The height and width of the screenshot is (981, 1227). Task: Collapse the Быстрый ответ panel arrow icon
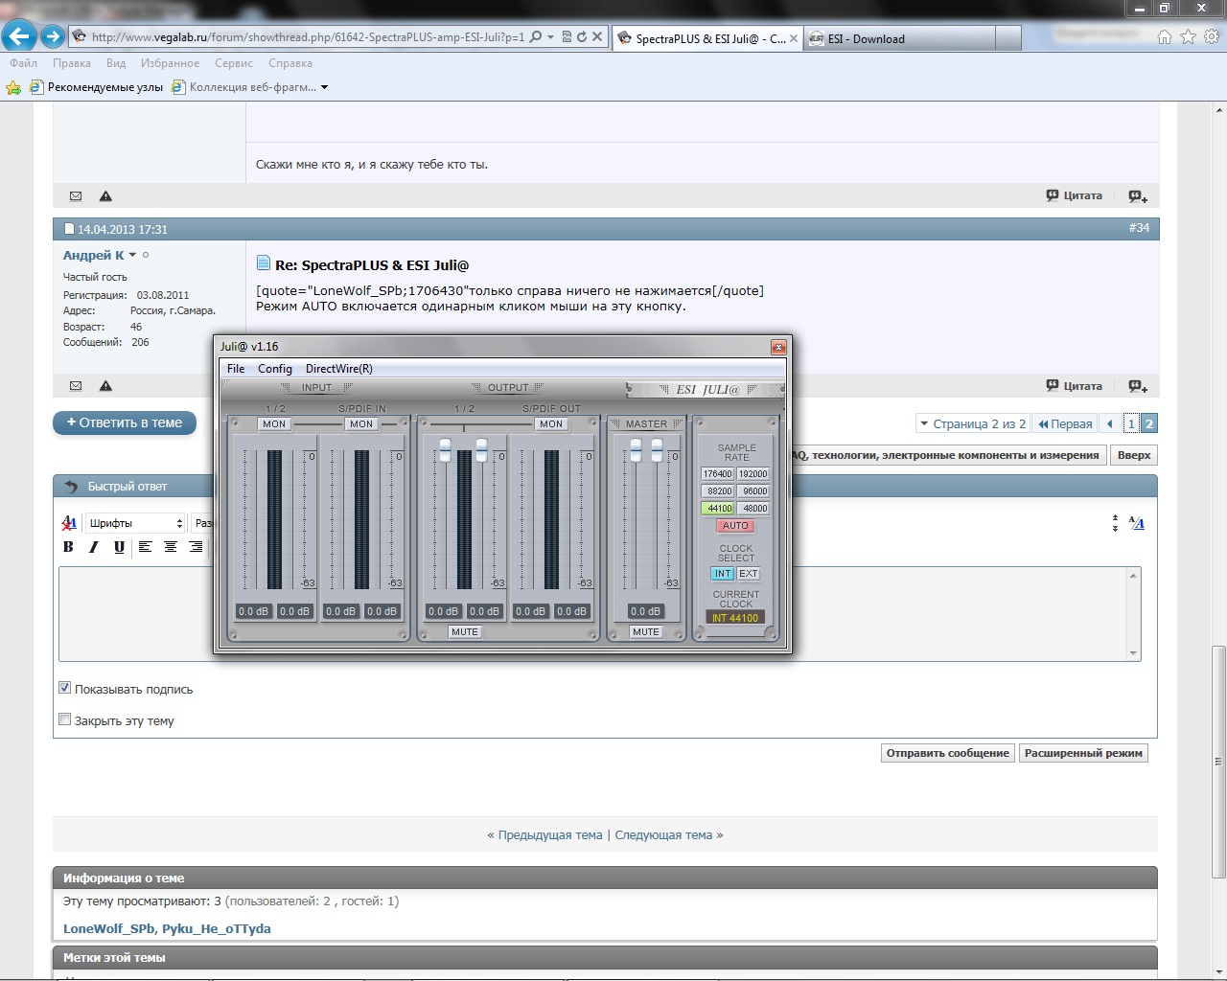(71, 487)
